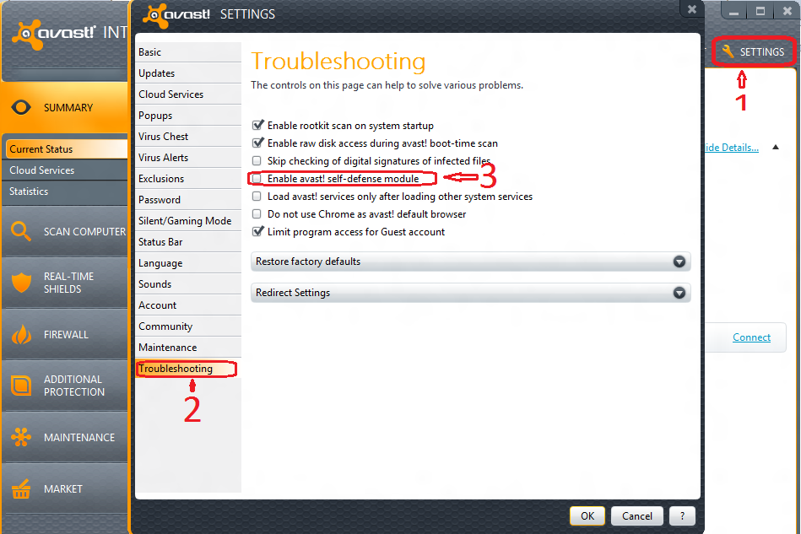
Task: Collapse details using the black triangle arrow
Action: [x=776, y=148]
